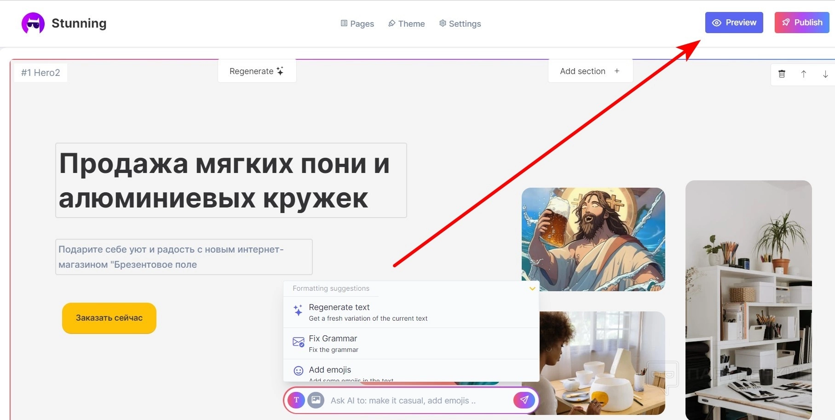The image size is (835, 420).
Task: Open the Pages menu
Action: click(357, 23)
